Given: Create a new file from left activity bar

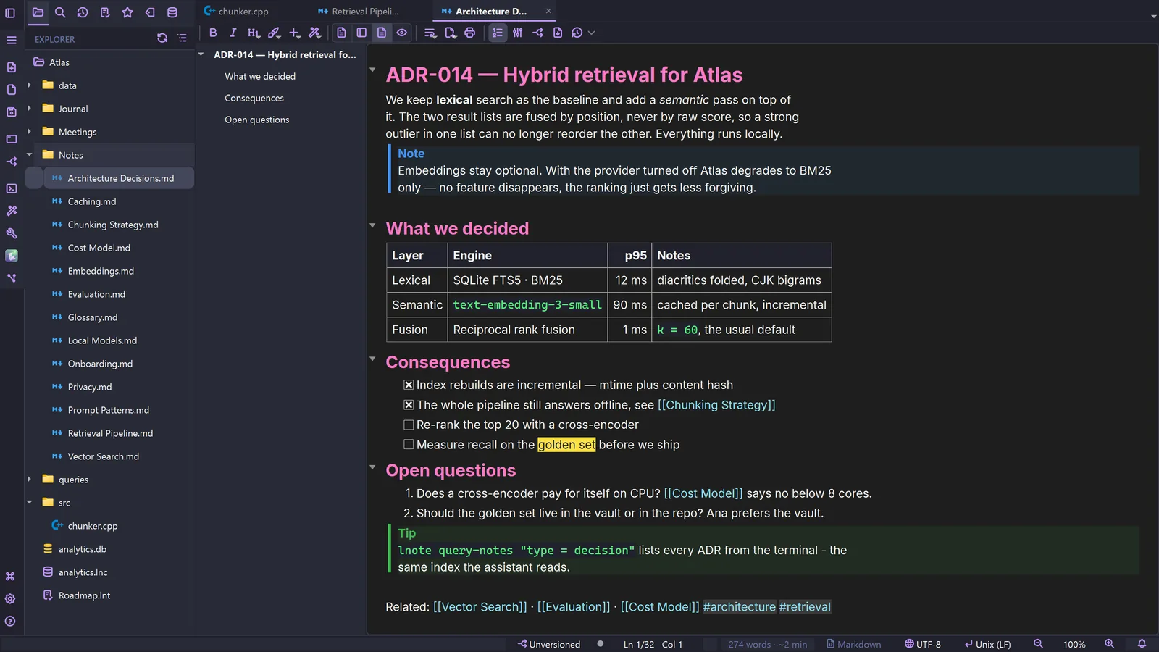Looking at the screenshot, I should pyautogui.click(x=11, y=67).
